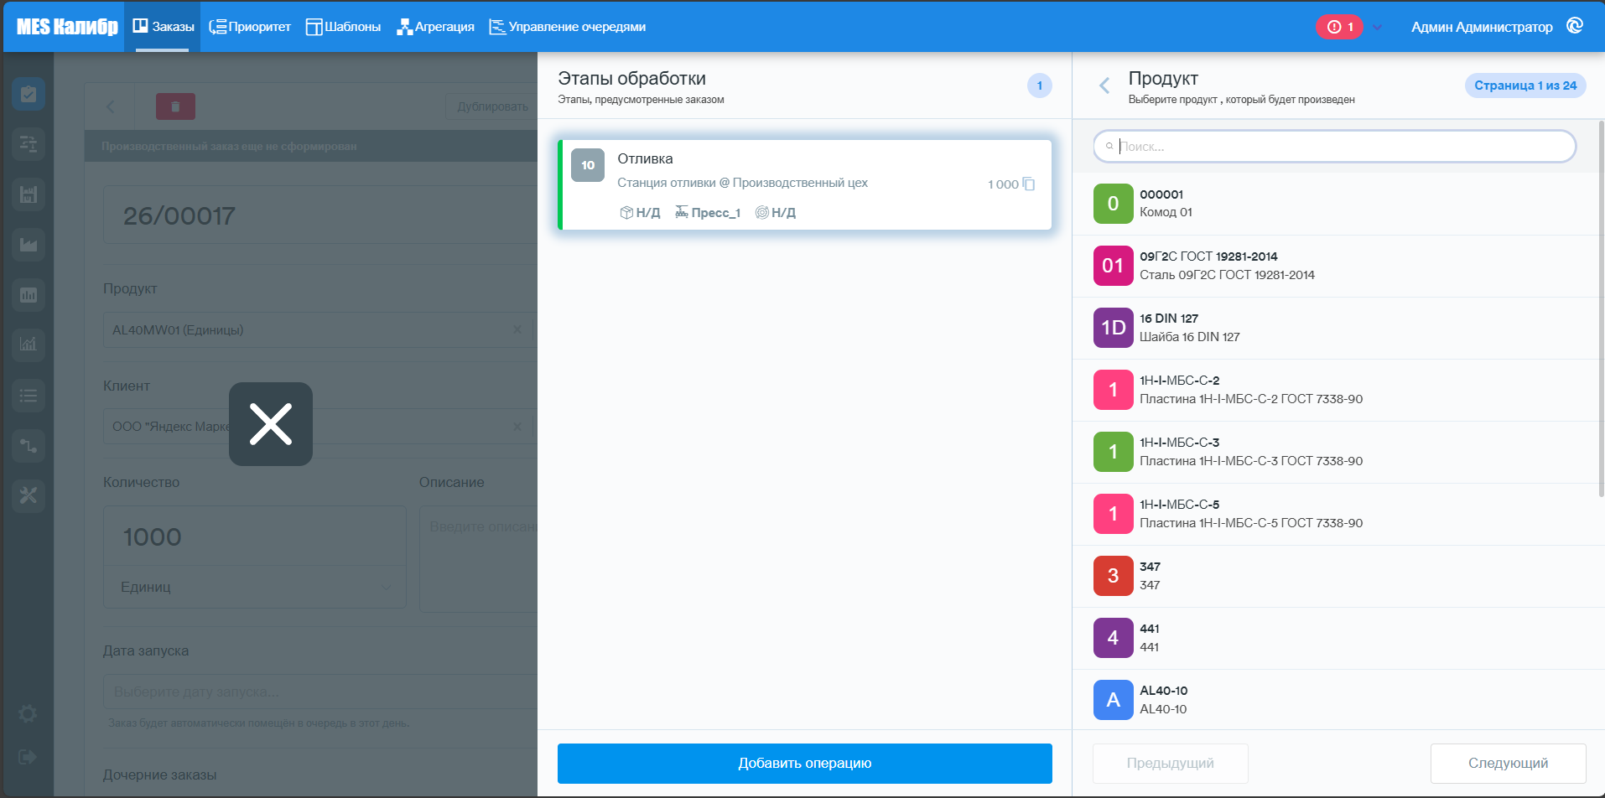Image resolution: width=1605 pixels, height=798 pixels.
Task: Click the target Н/Д icon
Action: pyautogui.click(x=761, y=213)
